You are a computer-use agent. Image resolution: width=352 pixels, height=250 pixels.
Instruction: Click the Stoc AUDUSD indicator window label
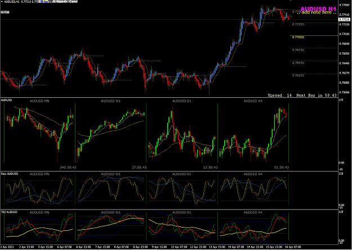[x=10, y=174]
